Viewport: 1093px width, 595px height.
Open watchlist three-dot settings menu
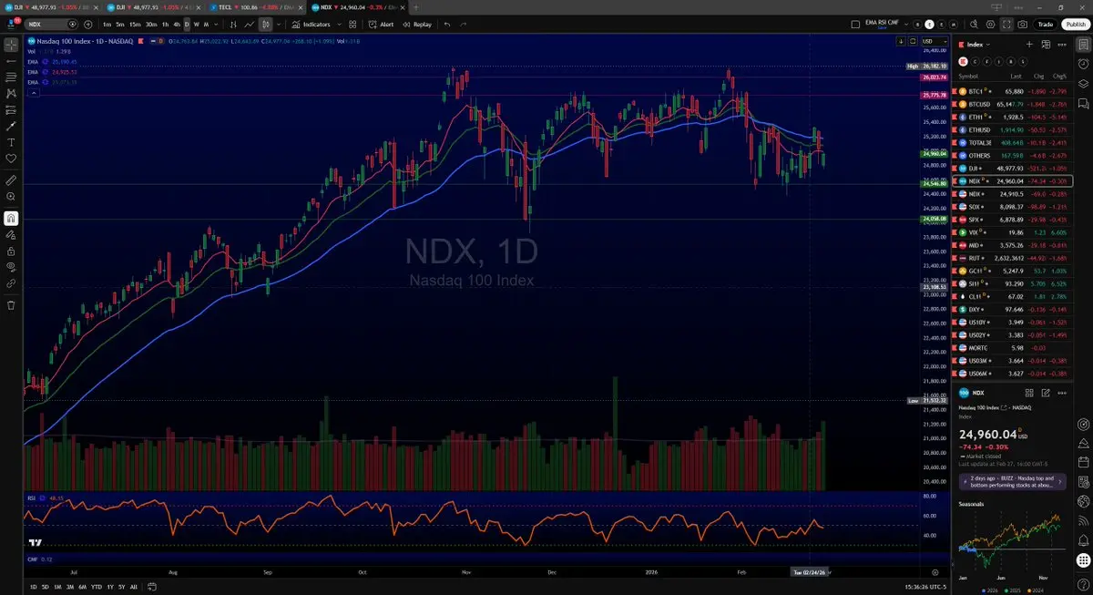click(1062, 44)
